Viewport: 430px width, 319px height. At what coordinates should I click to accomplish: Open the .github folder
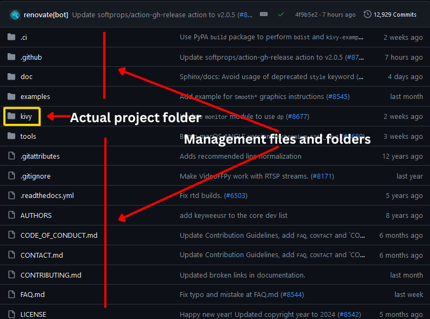click(31, 57)
